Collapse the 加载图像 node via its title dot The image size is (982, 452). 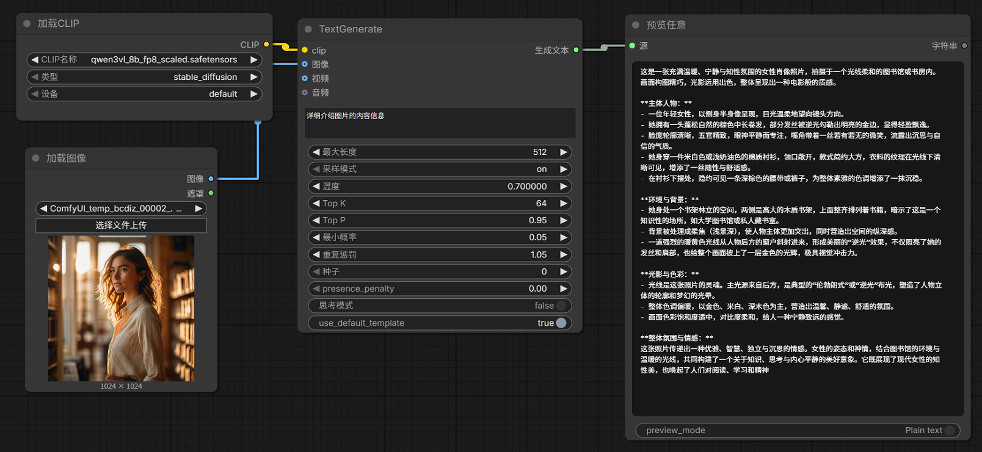point(36,158)
